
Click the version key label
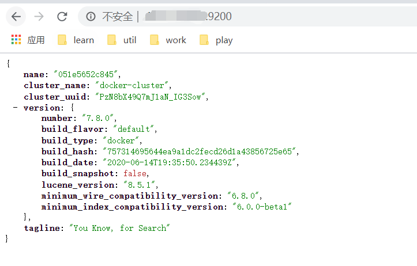44,108
